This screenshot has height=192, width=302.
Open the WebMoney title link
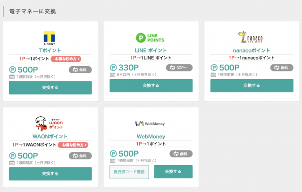151,136
